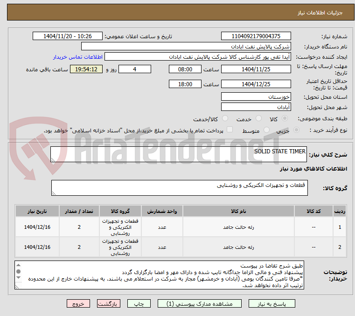Click the نام کالا column header

pos(238,211)
